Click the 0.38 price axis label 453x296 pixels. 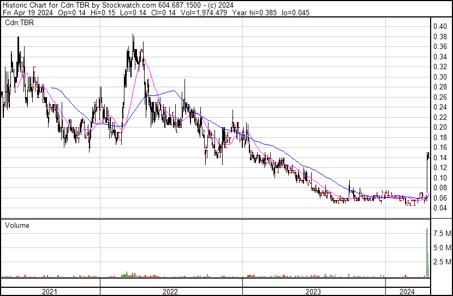440,37
